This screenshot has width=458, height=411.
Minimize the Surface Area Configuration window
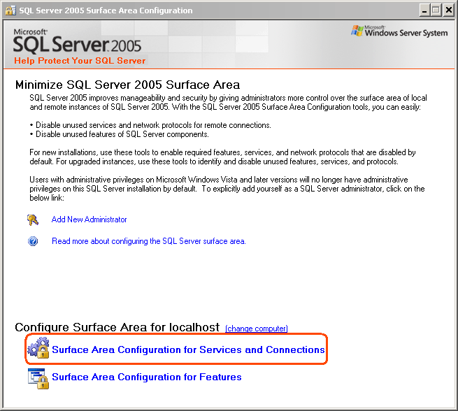(424, 10)
